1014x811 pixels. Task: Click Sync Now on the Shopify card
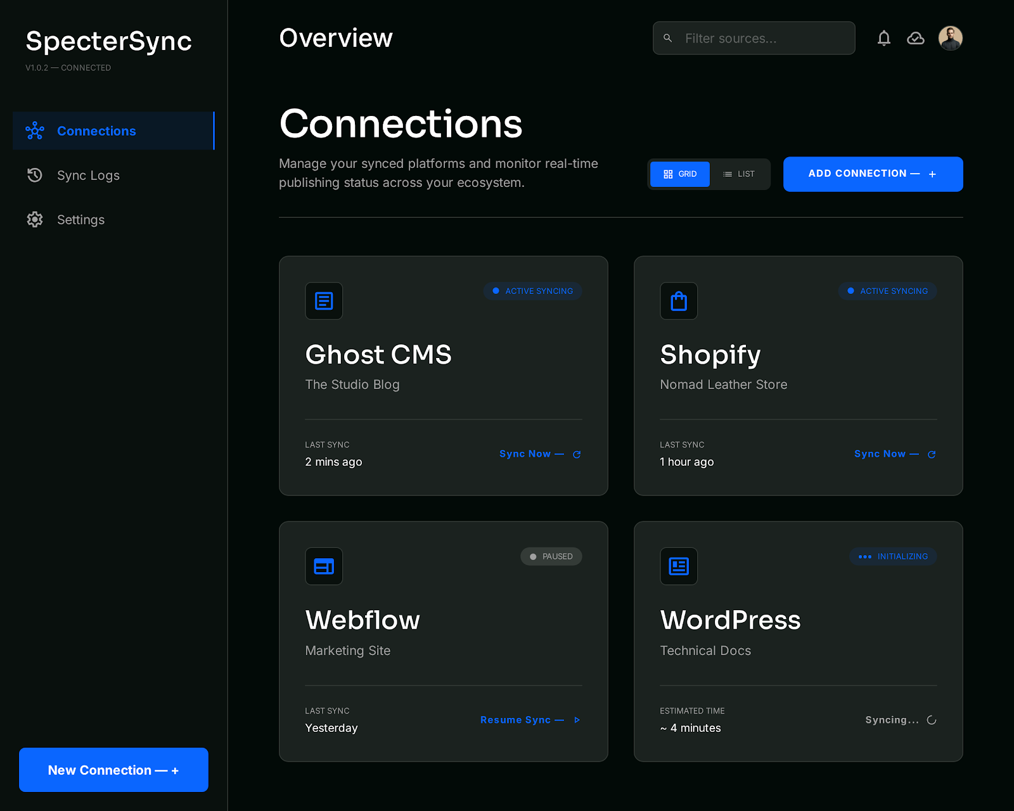(895, 454)
